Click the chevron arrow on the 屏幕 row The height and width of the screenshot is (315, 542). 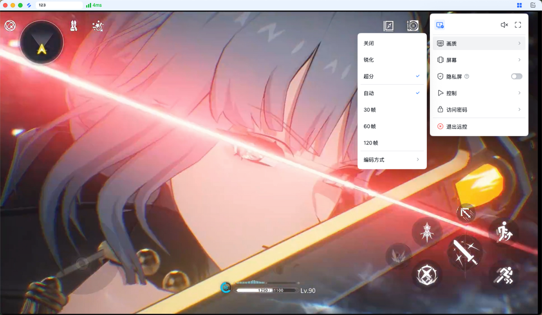pyautogui.click(x=519, y=60)
